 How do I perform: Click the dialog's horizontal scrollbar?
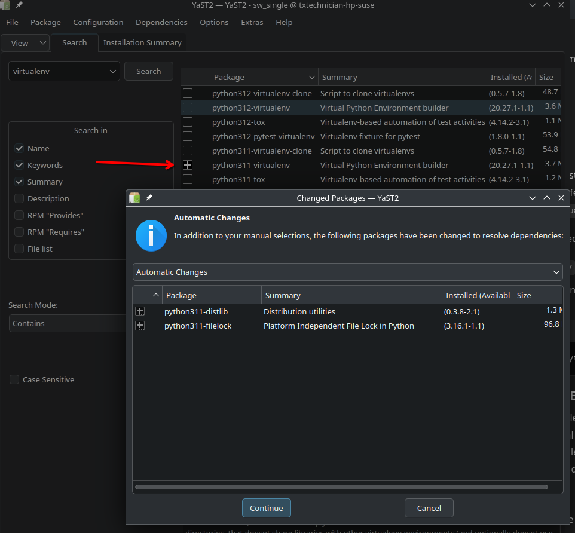[x=341, y=487]
